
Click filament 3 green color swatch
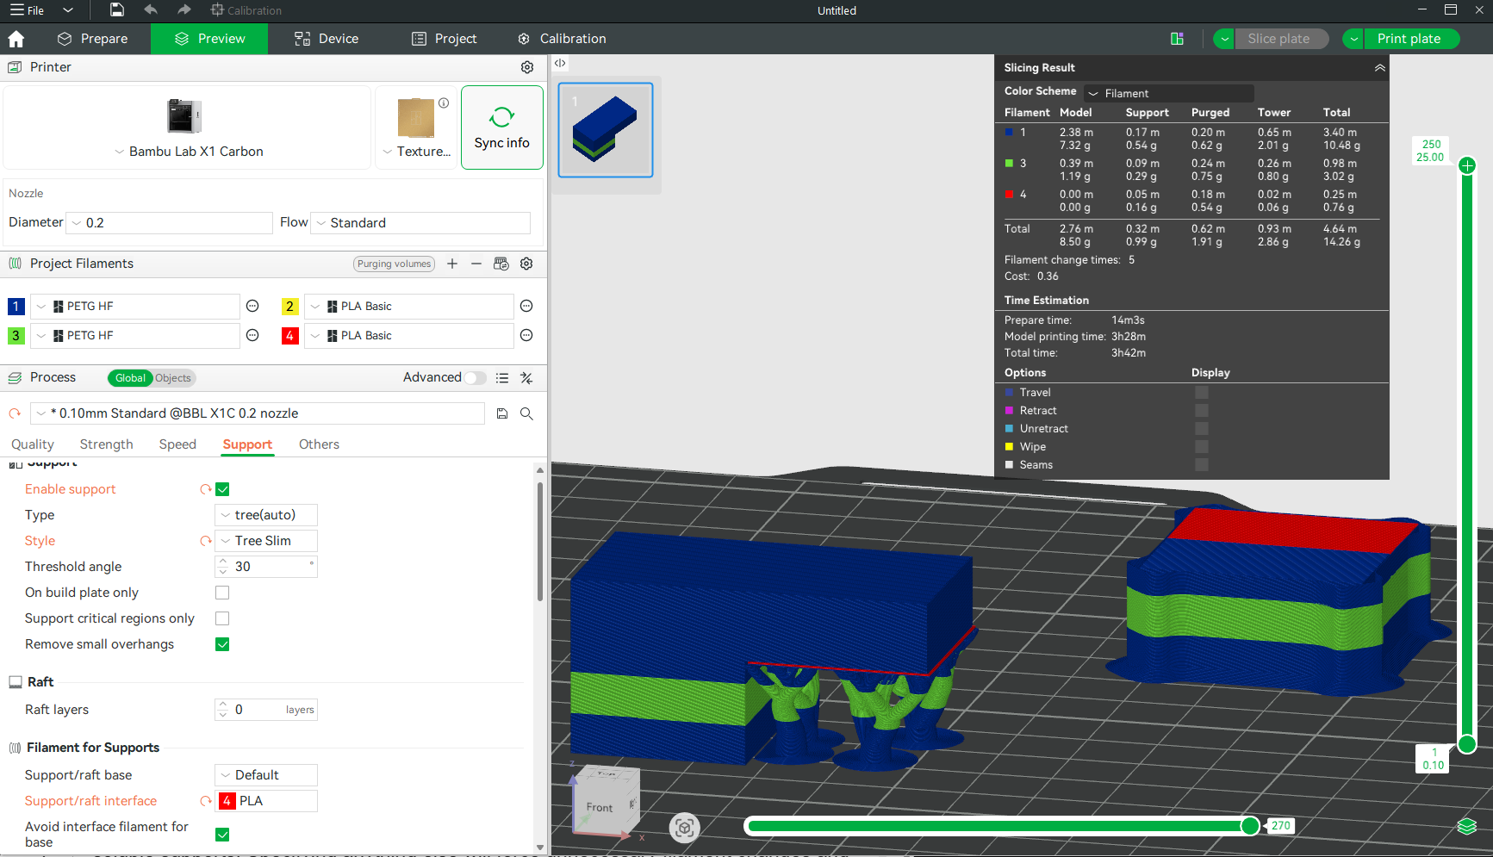point(16,336)
